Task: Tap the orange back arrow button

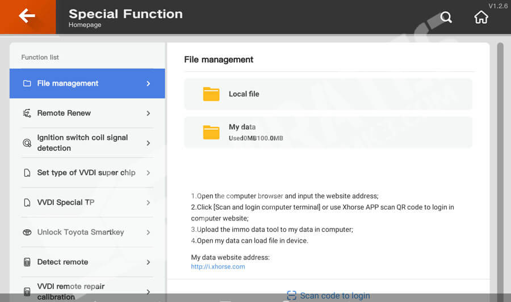Action: coord(27,16)
